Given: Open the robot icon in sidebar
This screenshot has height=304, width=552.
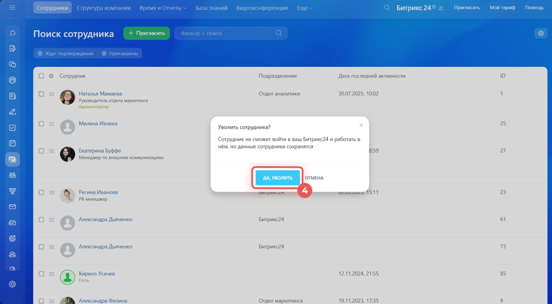Looking at the screenshot, I should click(x=12, y=175).
